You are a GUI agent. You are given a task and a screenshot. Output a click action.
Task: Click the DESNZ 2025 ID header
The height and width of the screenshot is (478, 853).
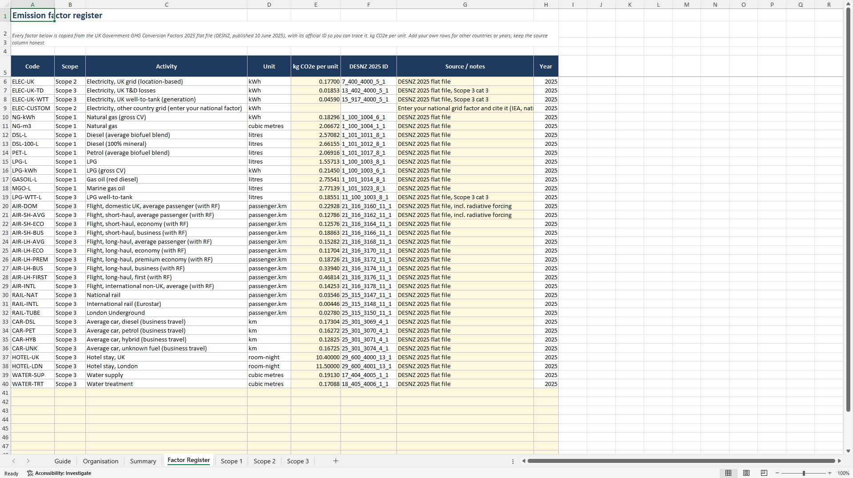pos(368,66)
